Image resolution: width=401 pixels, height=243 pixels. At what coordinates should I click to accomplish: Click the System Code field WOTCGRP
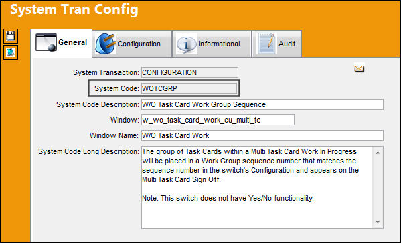(189, 88)
